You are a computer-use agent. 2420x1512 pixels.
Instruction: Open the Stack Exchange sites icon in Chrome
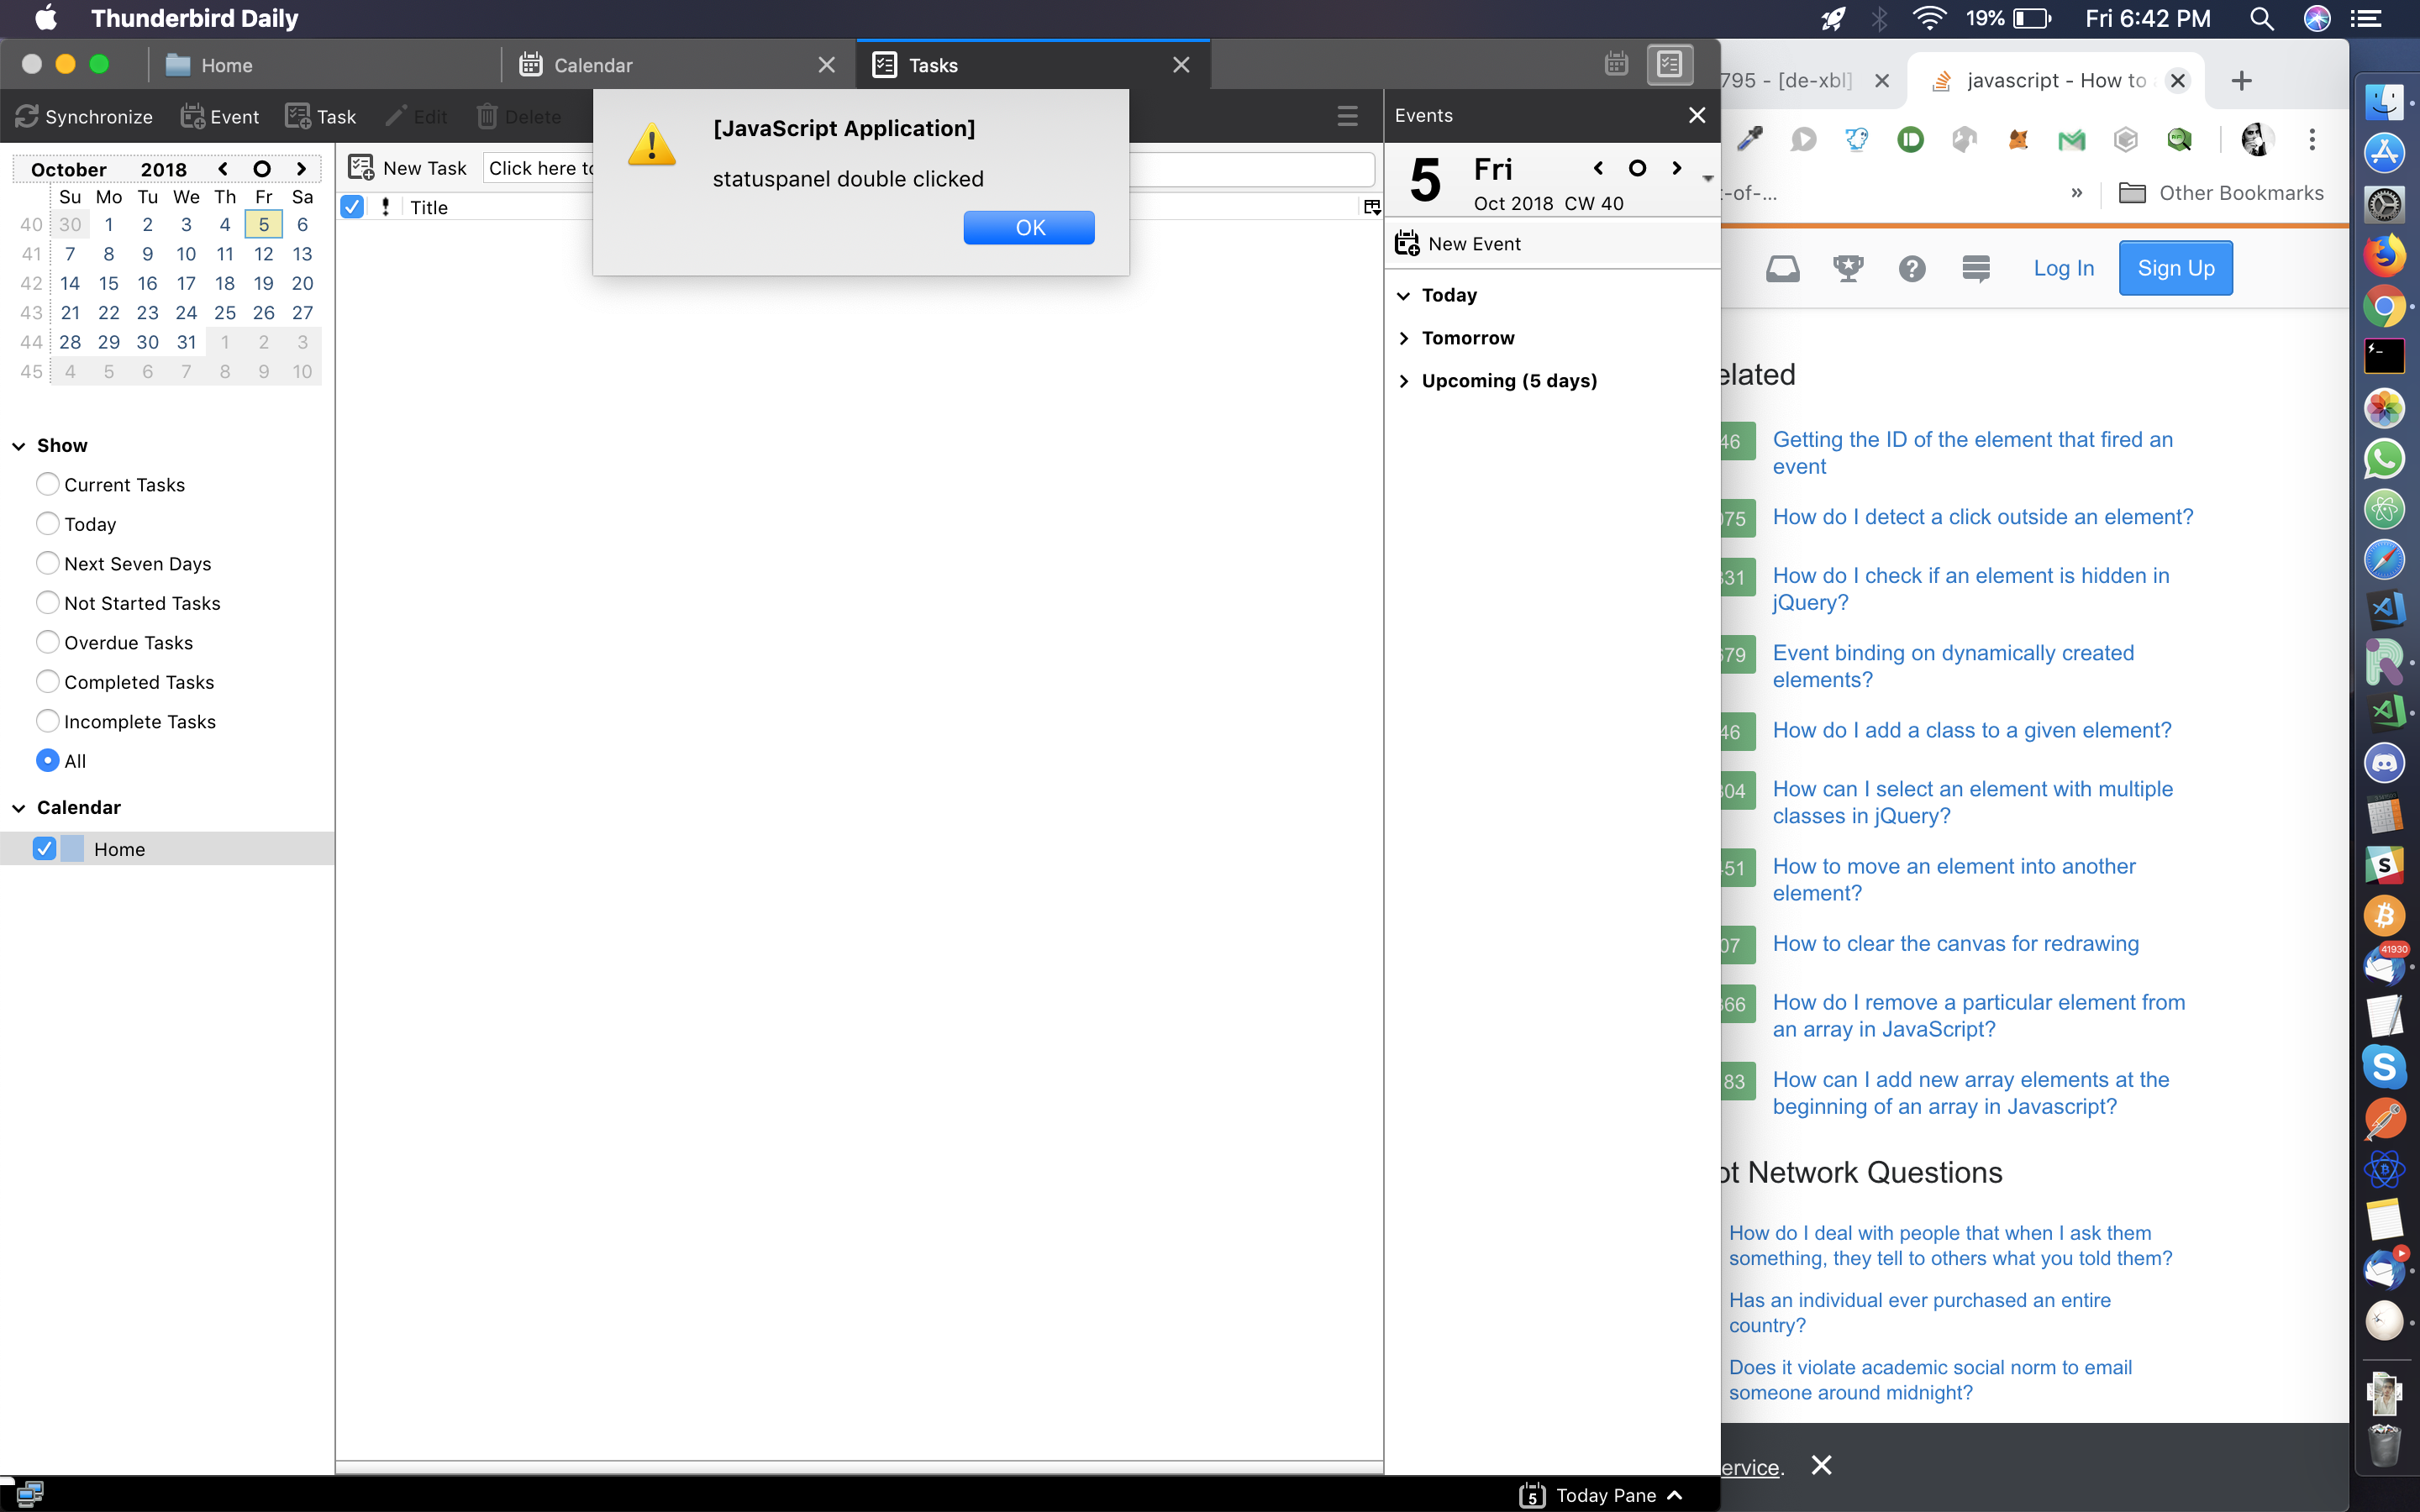pyautogui.click(x=1976, y=268)
